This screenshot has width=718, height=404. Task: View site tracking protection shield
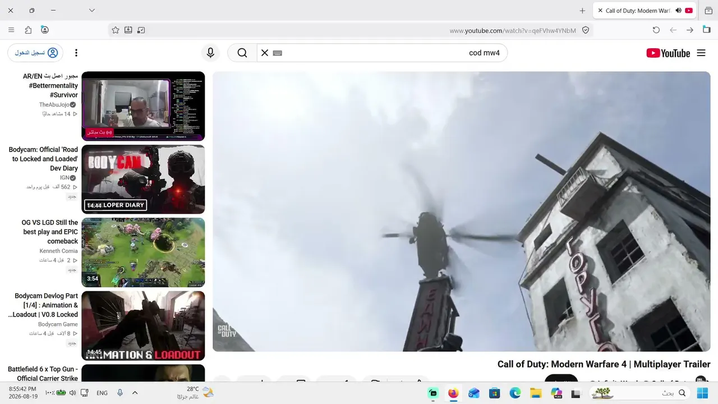(x=586, y=30)
